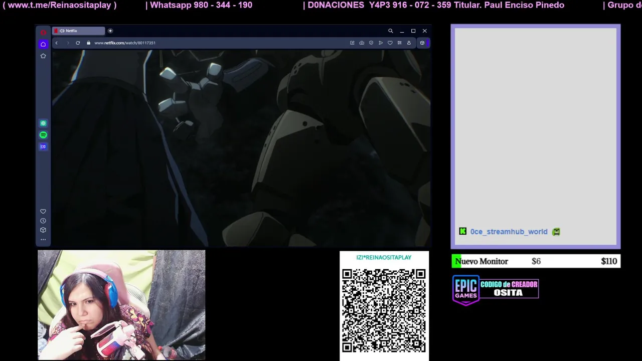
Task: Mute the Netflix tab audio icon
Action: pyautogui.click(x=62, y=31)
